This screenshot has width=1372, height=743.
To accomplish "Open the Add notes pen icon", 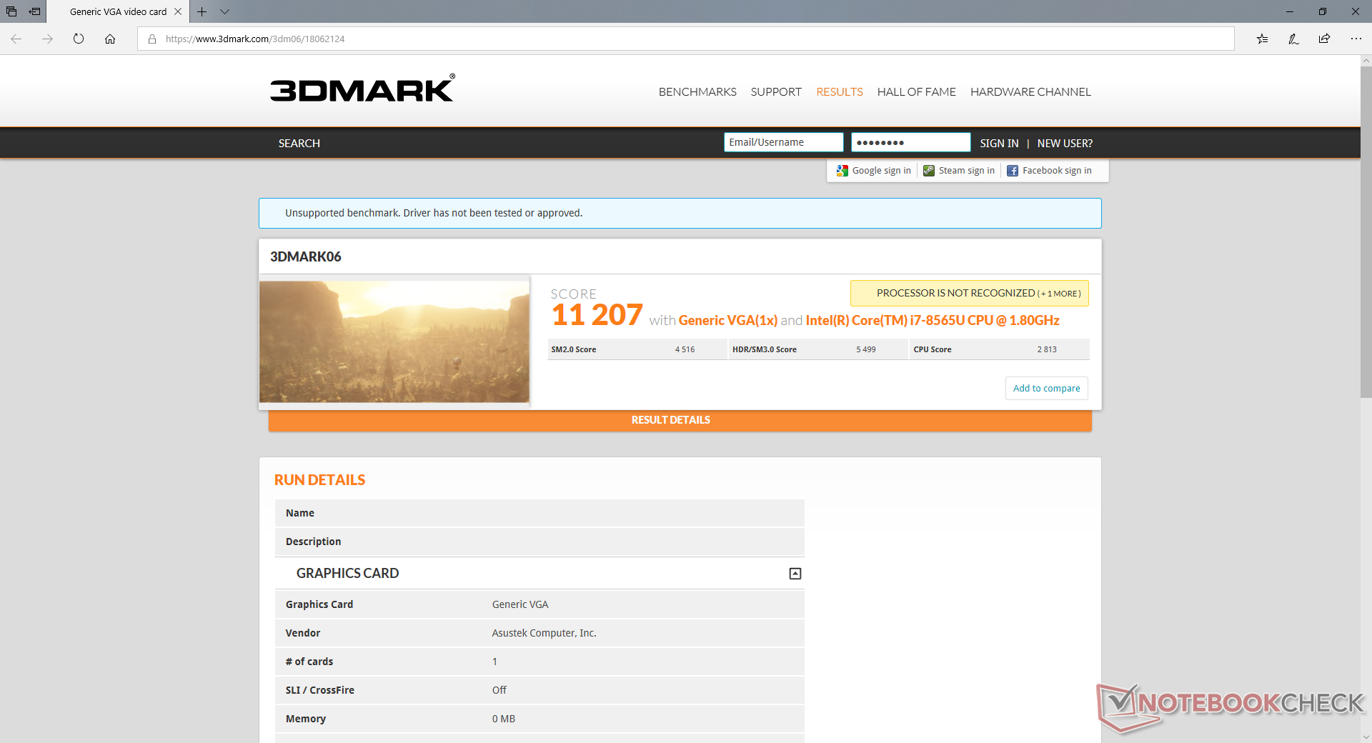I will [1293, 39].
